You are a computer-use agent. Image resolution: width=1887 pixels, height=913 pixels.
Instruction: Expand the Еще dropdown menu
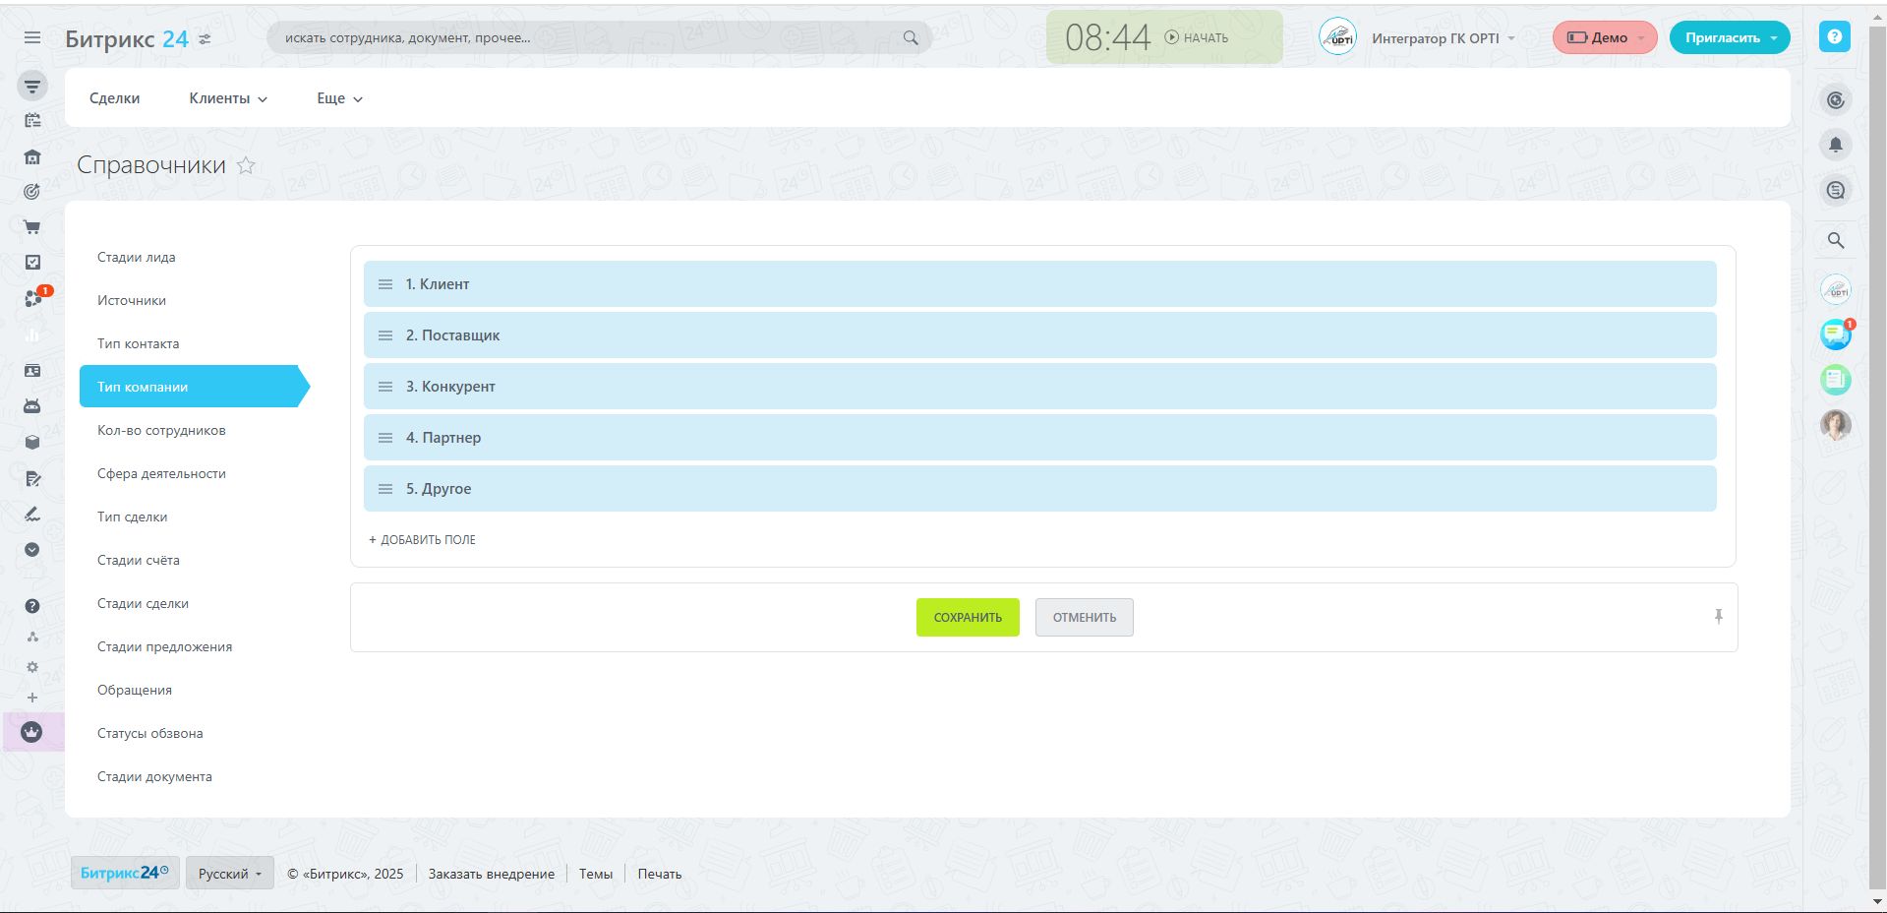coord(340,98)
